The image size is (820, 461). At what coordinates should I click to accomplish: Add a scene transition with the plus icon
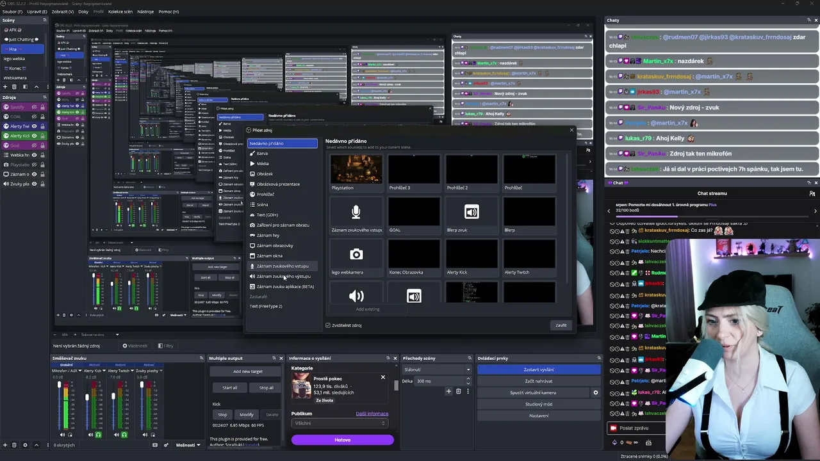click(448, 391)
